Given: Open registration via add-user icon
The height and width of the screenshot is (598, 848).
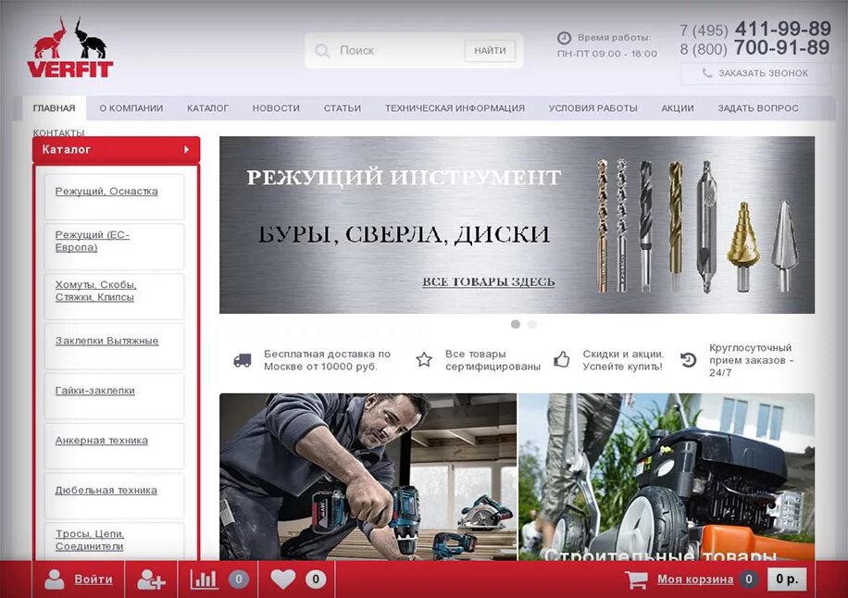Looking at the screenshot, I should (x=151, y=579).
